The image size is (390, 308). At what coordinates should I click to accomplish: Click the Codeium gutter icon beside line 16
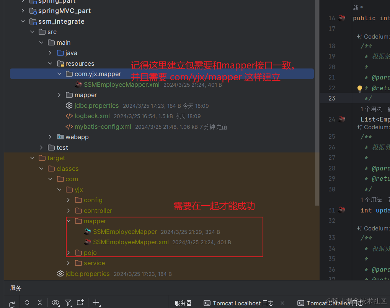[343, 18]
